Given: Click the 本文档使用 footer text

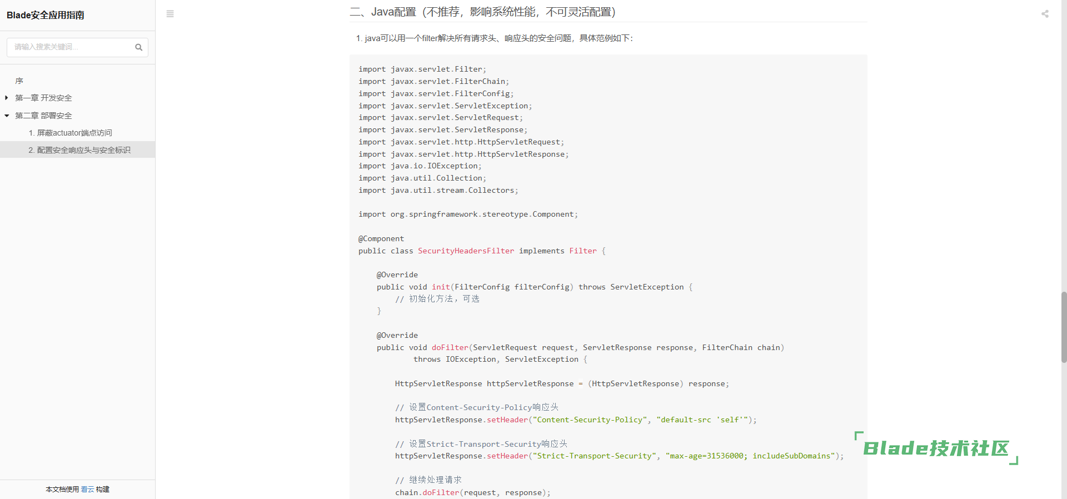Looking at the screenshot, I should point(62,490).
